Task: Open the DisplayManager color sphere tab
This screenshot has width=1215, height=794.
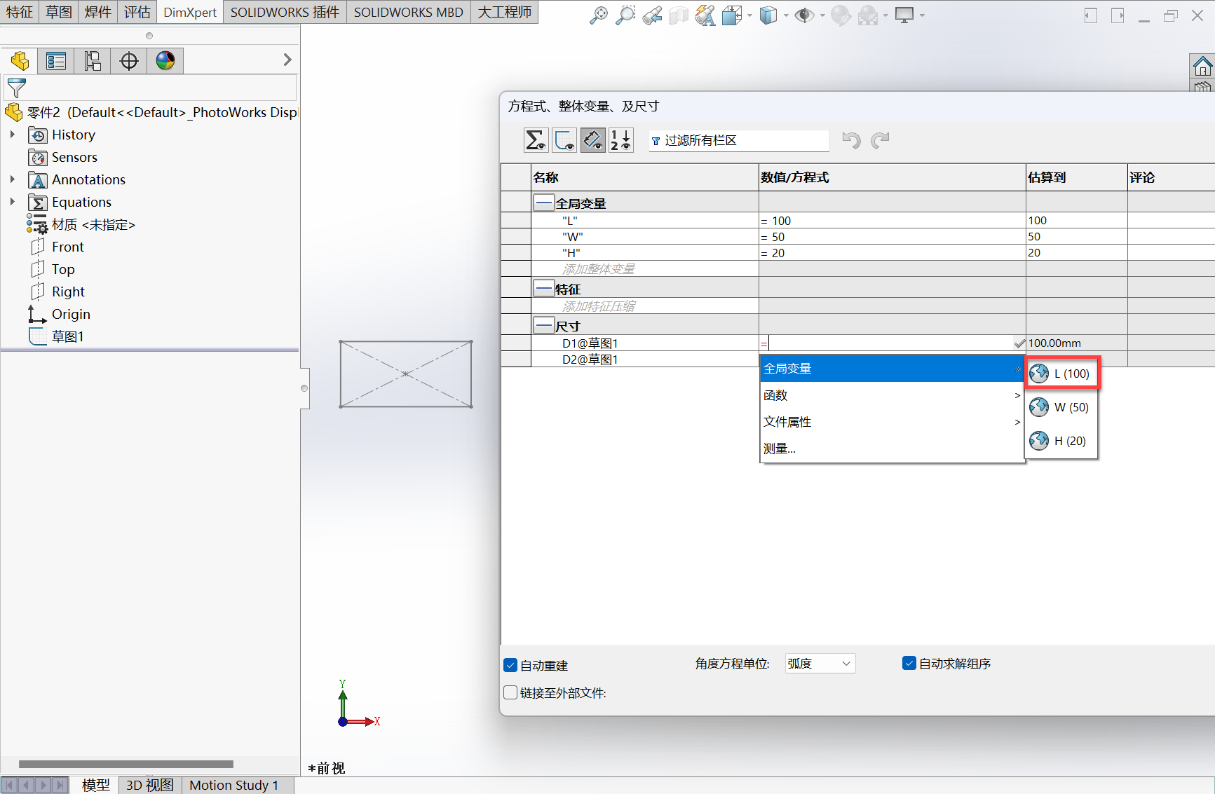Action: 165,61
